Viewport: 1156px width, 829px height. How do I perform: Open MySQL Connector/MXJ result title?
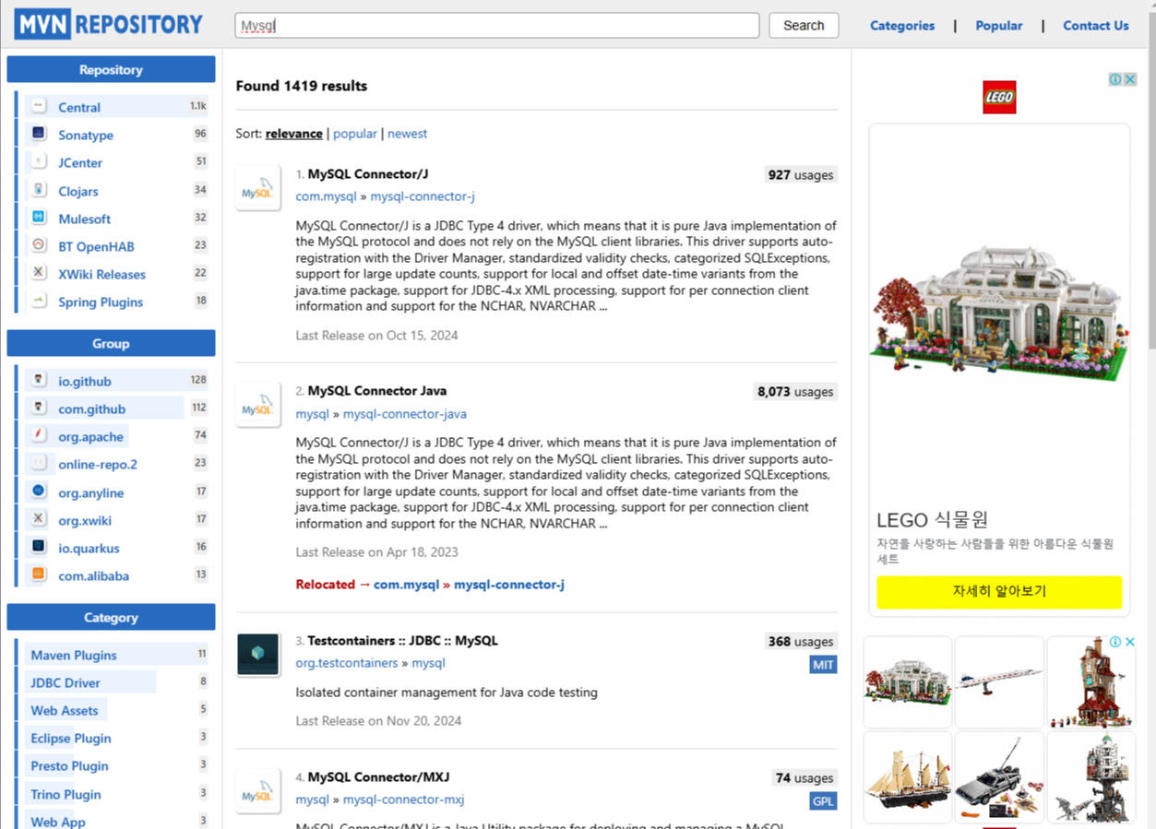379,777
